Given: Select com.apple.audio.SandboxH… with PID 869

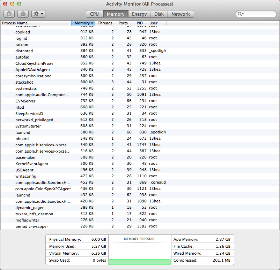Looking at the screenshot, I should pyautogui.click(x=140, y=183).
